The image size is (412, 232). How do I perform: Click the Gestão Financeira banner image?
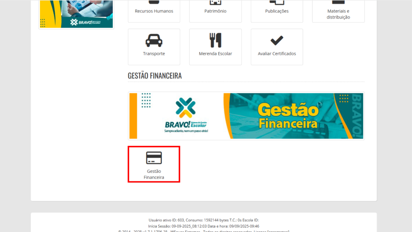[246, 116]
